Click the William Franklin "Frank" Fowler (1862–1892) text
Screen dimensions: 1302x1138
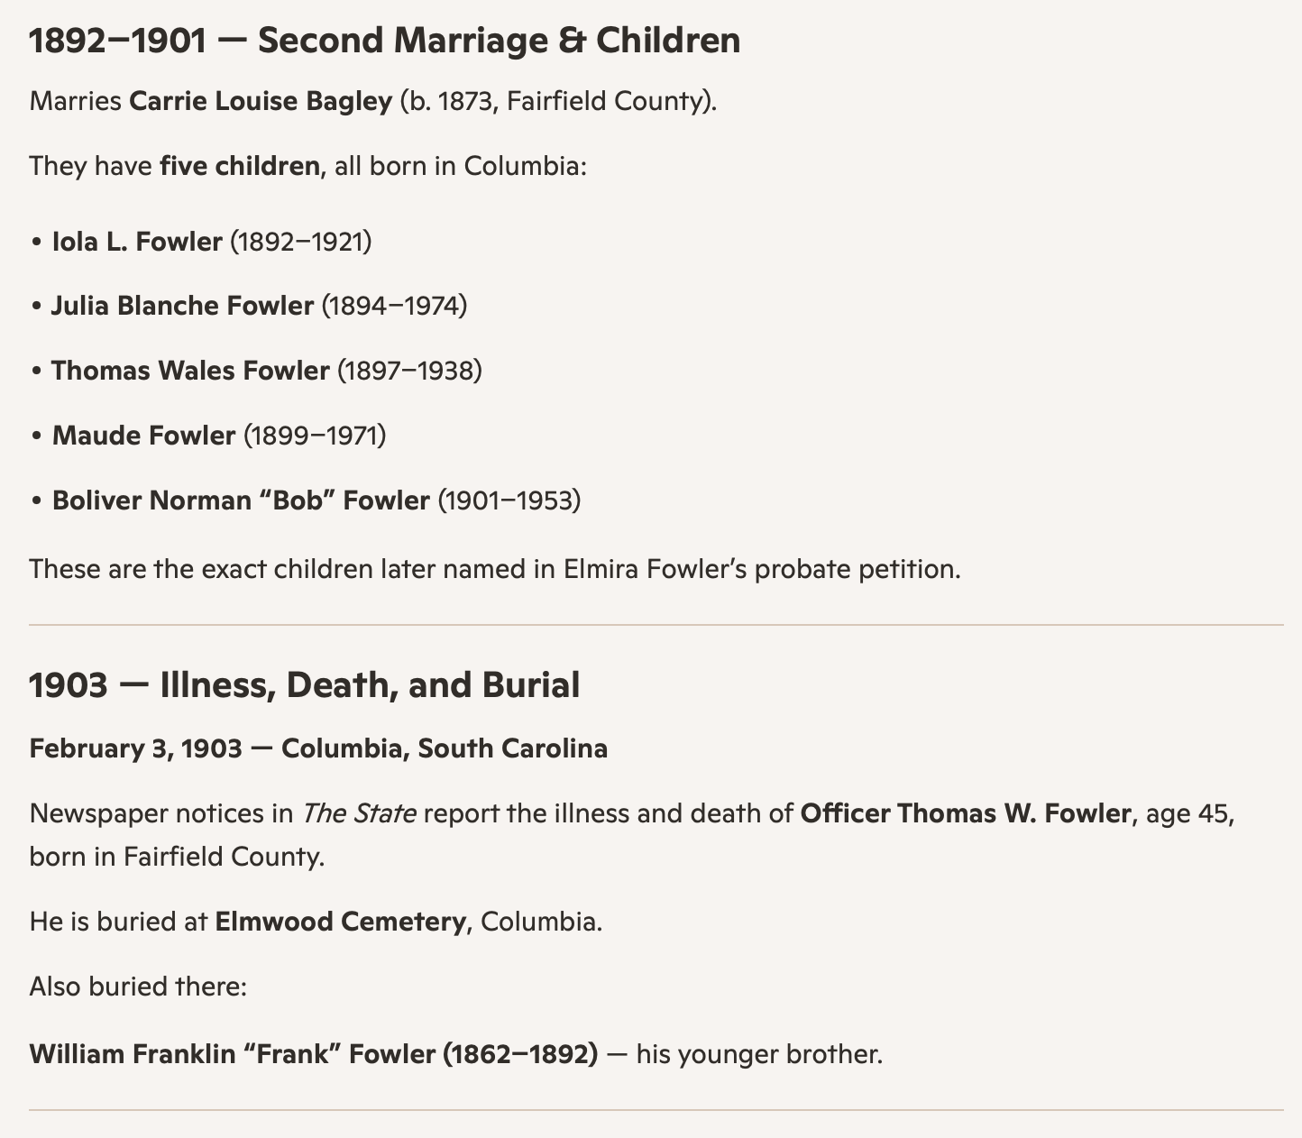[x=313, y=1053]
